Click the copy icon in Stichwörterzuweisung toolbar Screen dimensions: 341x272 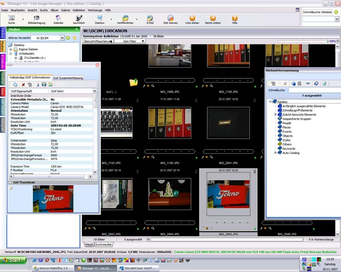(293, 83)
